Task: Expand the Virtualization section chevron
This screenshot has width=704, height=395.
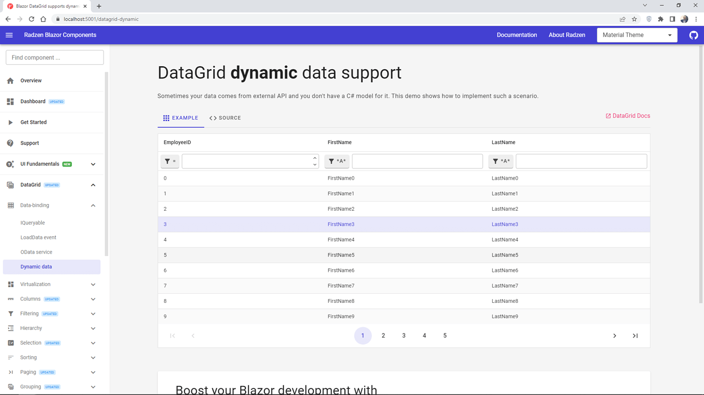Action: tap(93, 285)
